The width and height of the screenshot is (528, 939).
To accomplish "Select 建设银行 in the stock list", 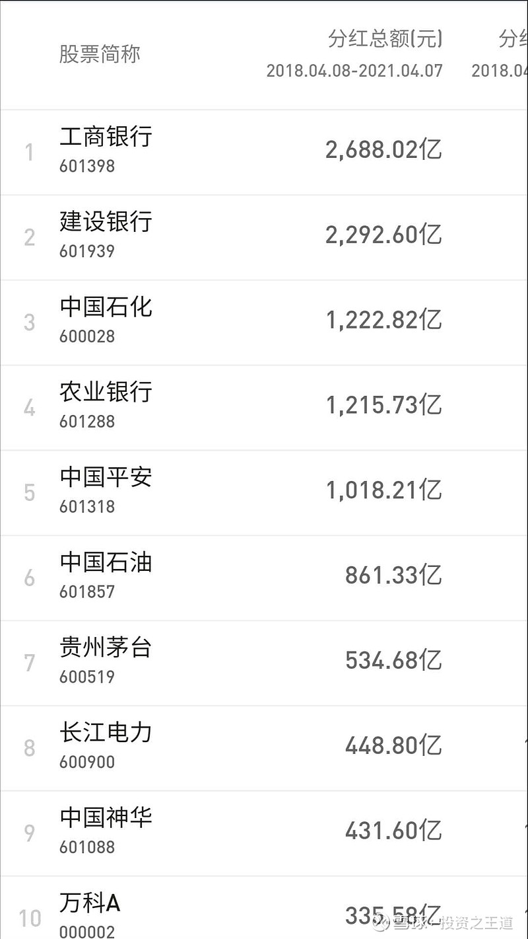I will pos(106,222).
